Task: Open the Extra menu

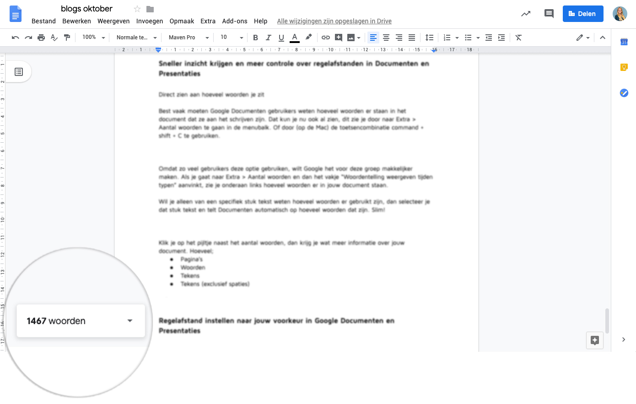Action: [x=208, y=21]
